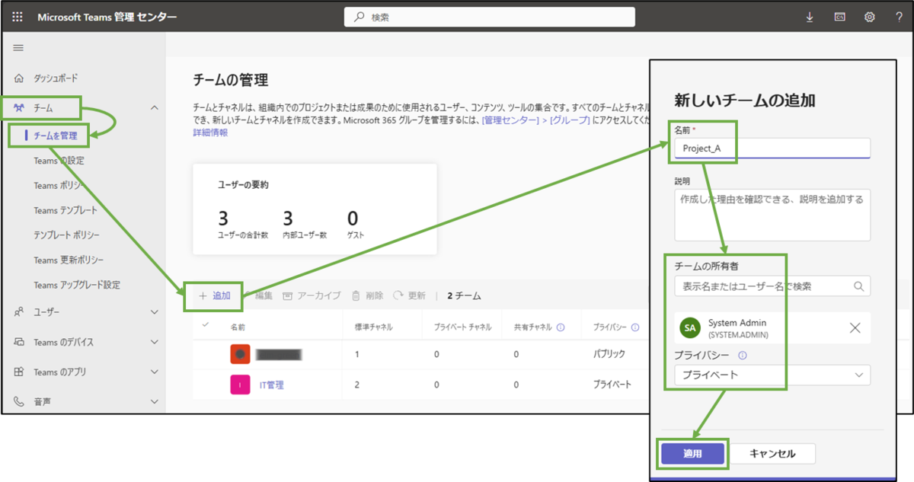Viewport: 914px width, 482px height.
Task: Click the チームの所有者 search field
Action: [772, 286]
